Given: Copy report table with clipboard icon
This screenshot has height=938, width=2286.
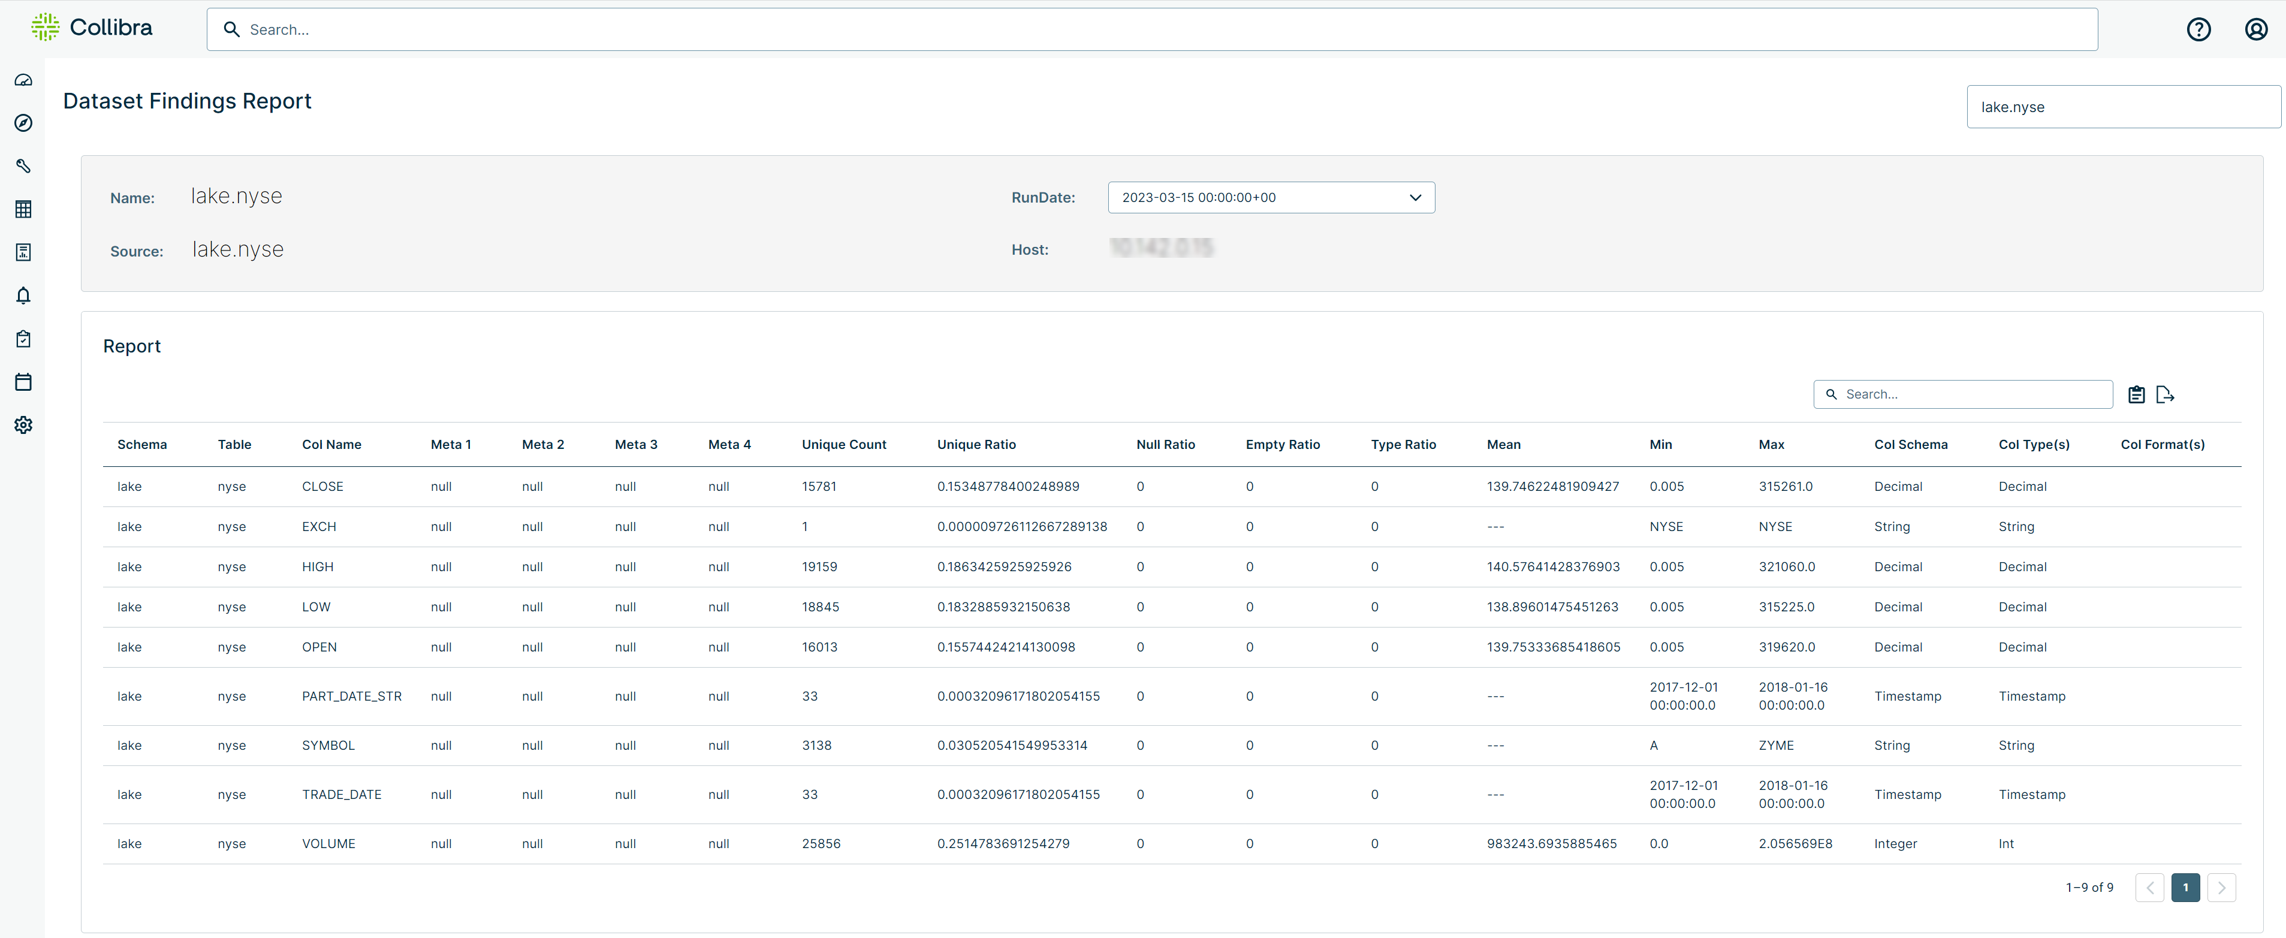Looking at the screenshot, I should pos(2136,395).
